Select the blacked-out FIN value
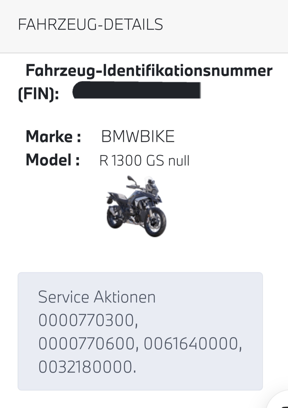 137,90
